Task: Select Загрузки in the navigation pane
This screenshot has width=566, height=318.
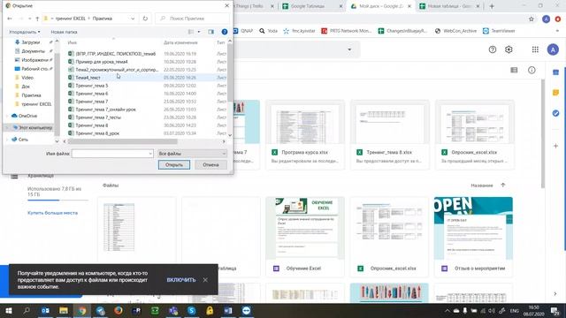Action: 30,42
